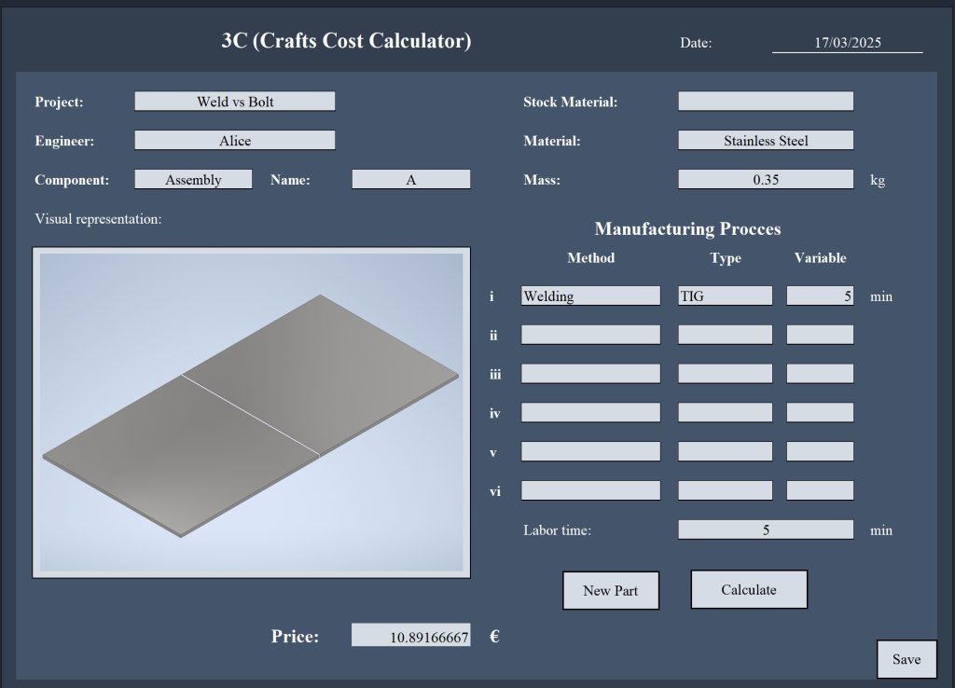Screen dimensions: 955x688
Task: Click the Calculate button
Action: (748, 589)
